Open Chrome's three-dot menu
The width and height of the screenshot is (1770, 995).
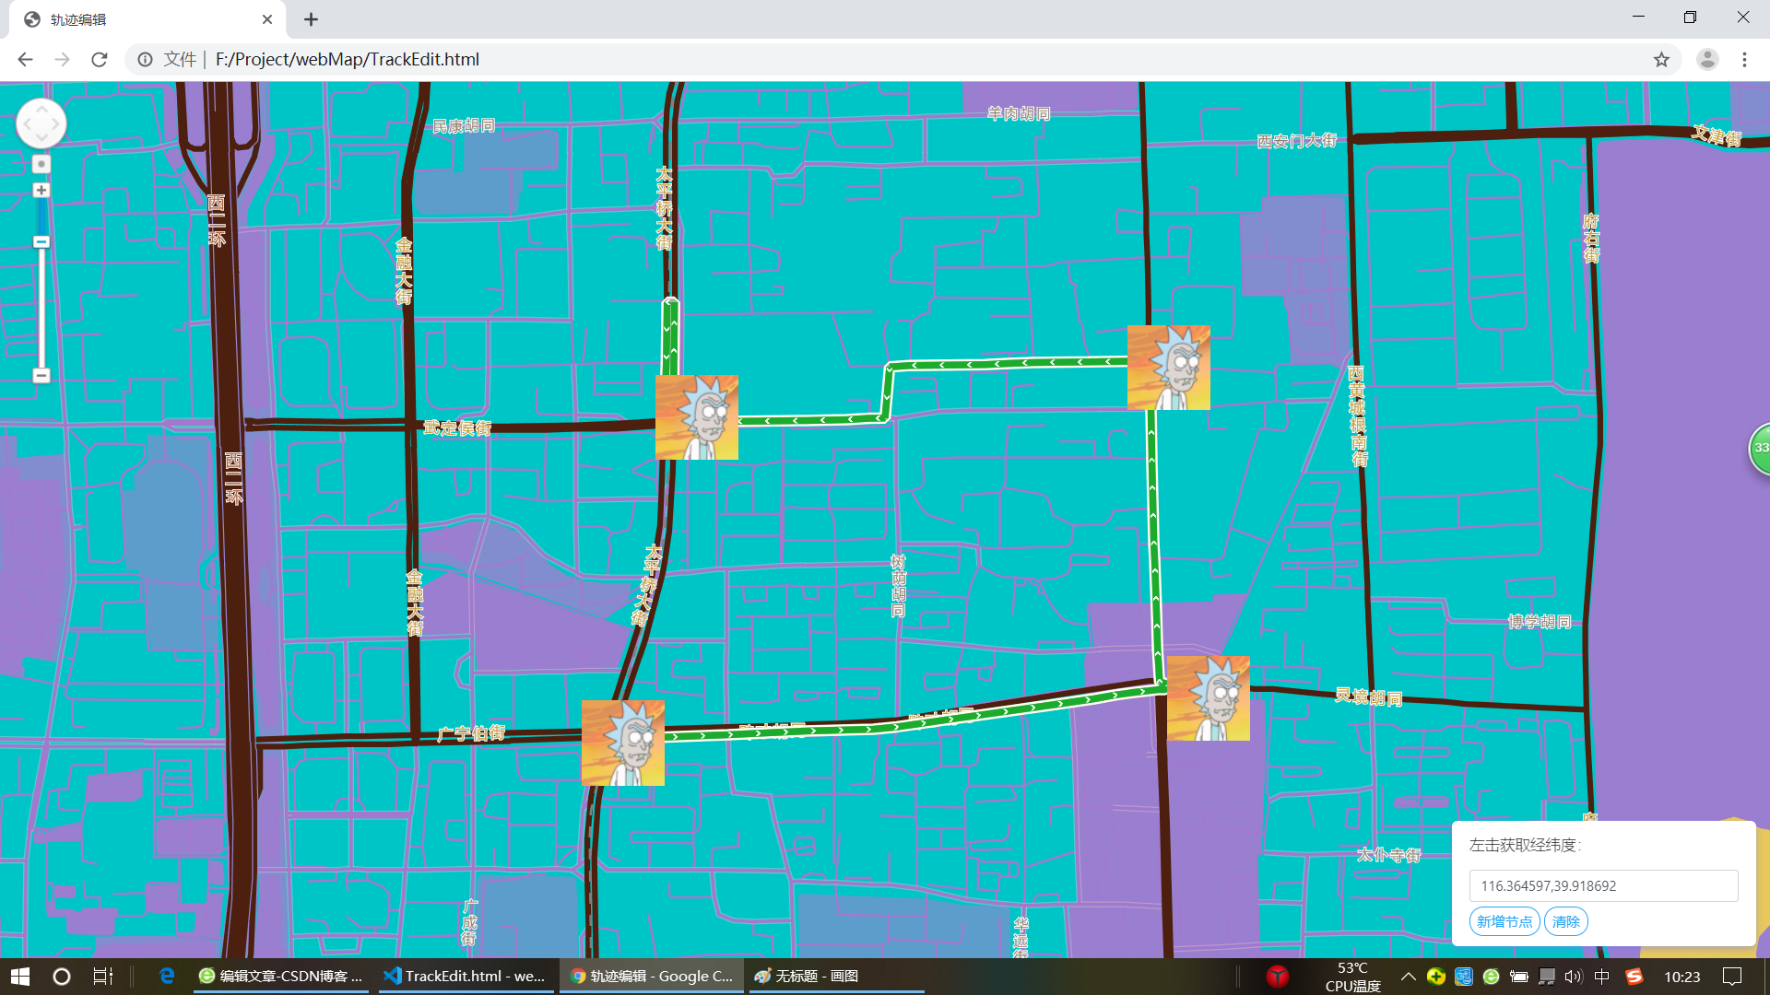pos(1744,60)
